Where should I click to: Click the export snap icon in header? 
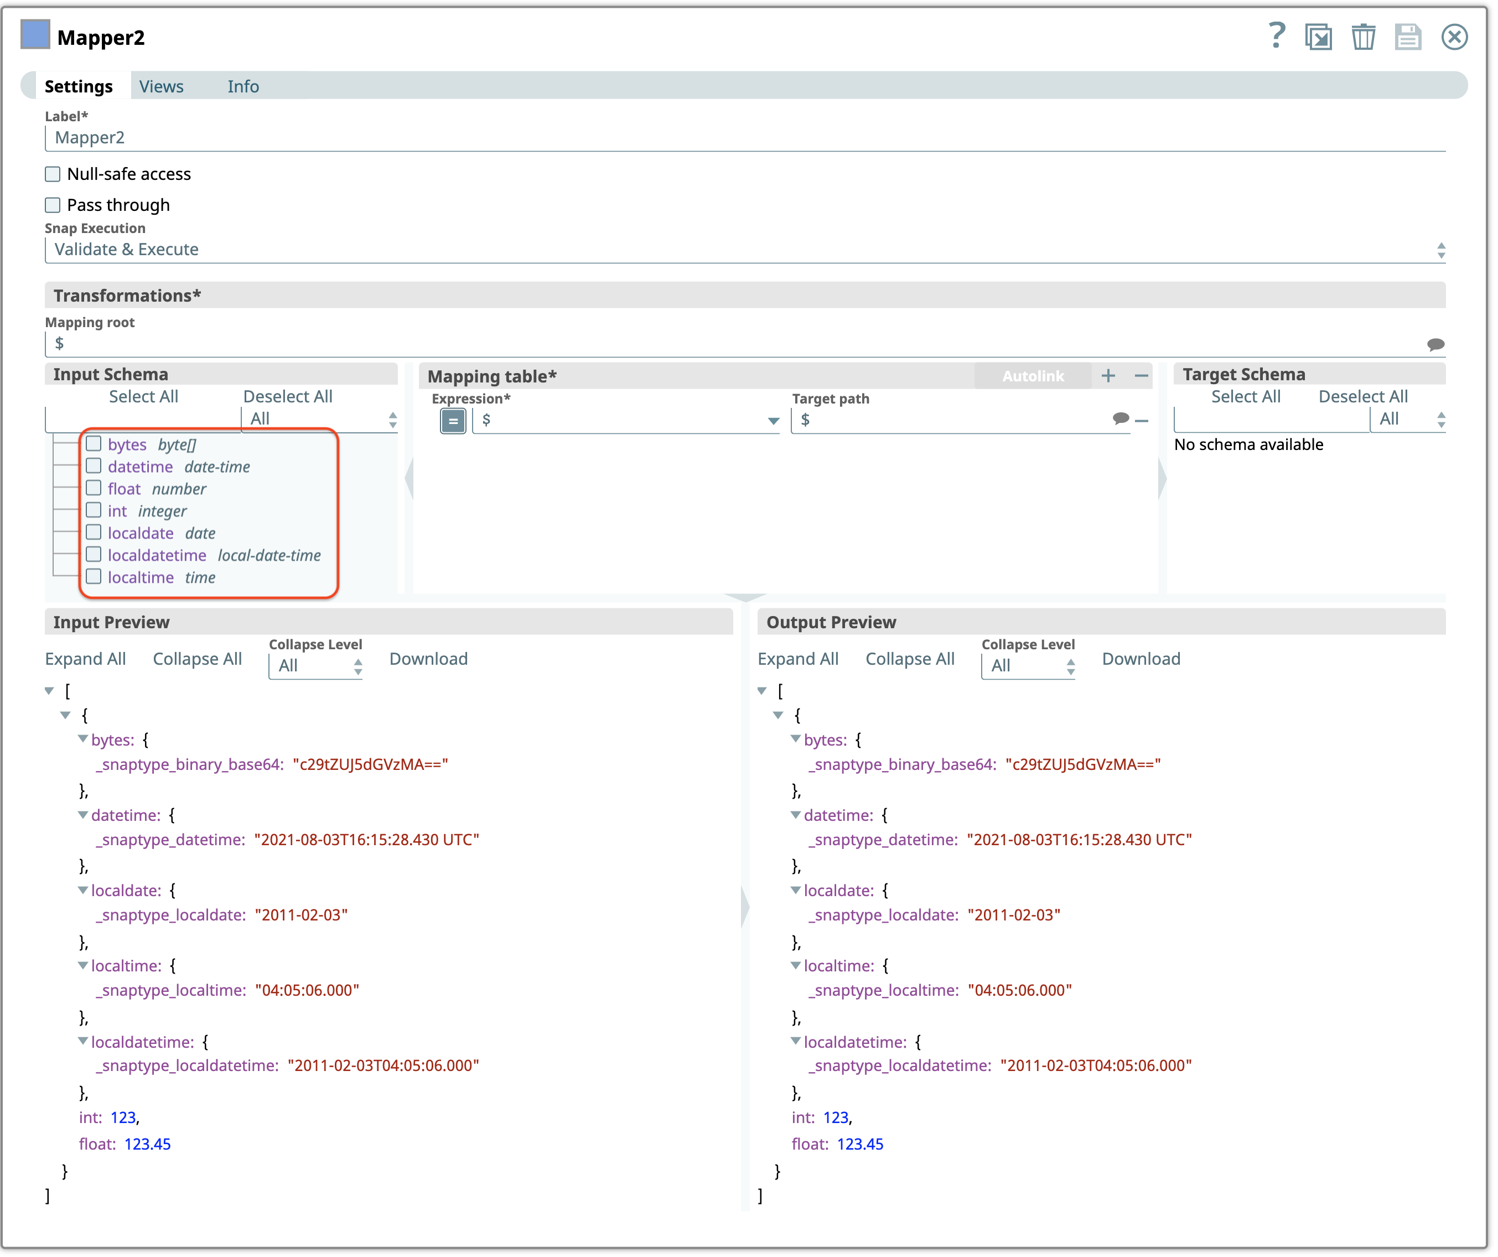tap(1319, 37)
